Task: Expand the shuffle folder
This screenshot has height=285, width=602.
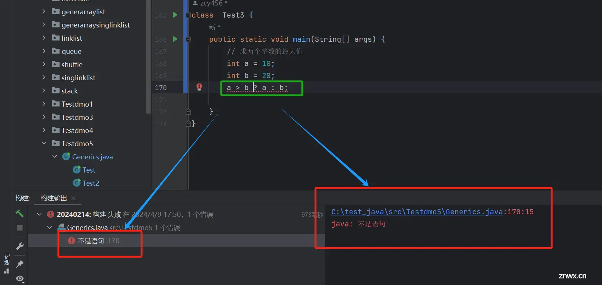Action: (x=44, y=64)
